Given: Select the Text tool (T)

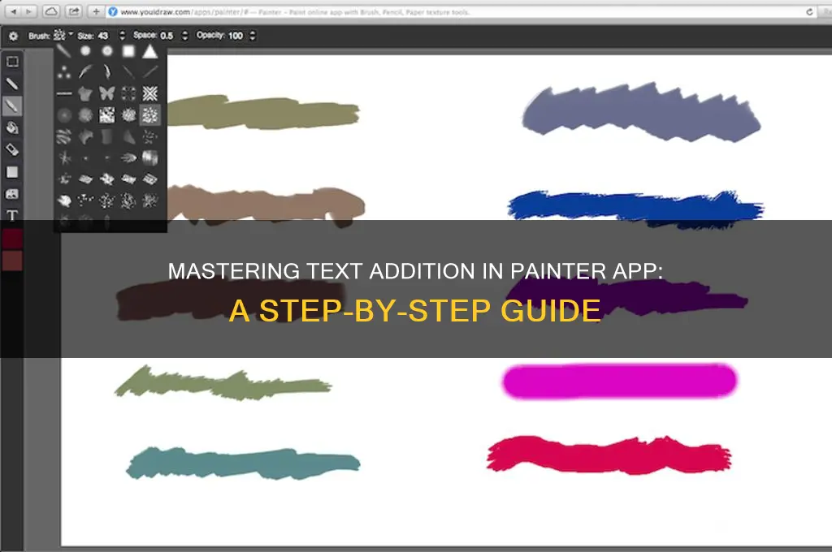Looking at the screenshot, I should [x=12, y=215].
